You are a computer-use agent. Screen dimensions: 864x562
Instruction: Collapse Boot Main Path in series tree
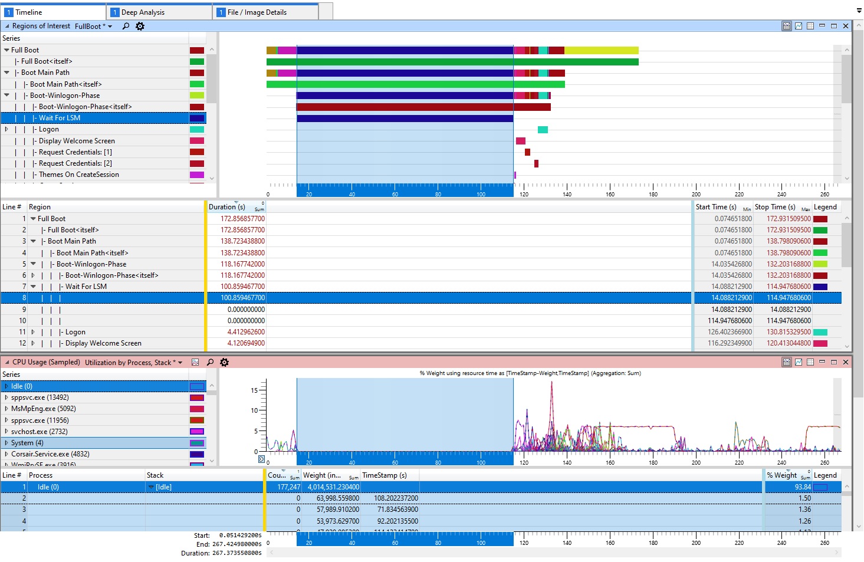(x=6, y=73)
